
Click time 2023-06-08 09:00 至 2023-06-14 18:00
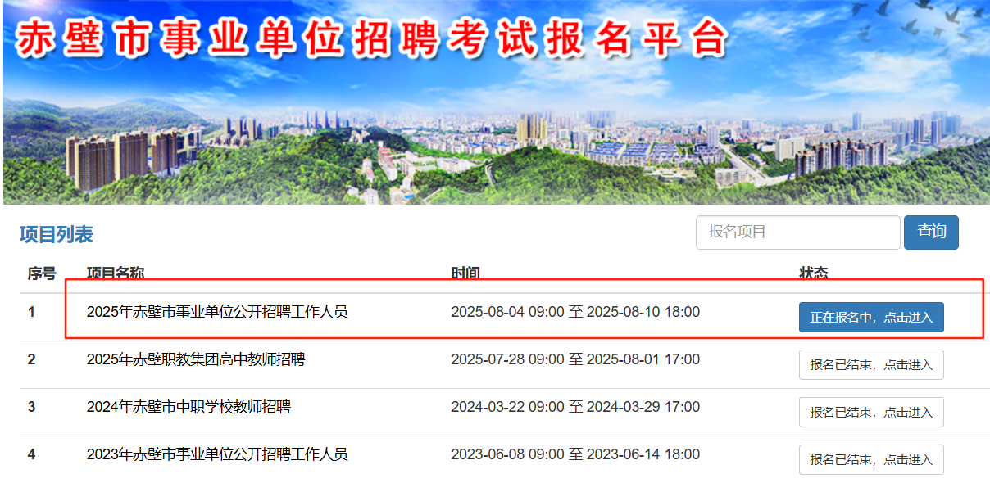point(575,454)
